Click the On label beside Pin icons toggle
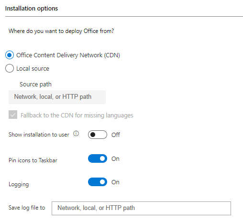Image resolution: width=243 pixels, height=221 pixels. click(x=115, y=159)
